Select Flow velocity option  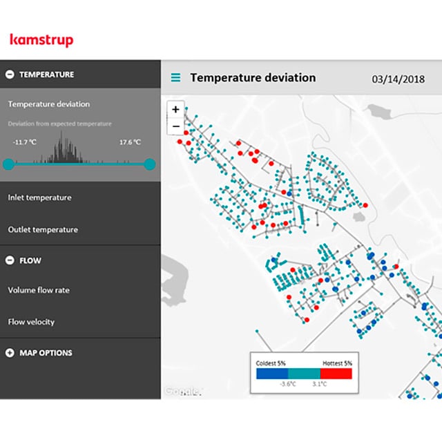point(31,322)
